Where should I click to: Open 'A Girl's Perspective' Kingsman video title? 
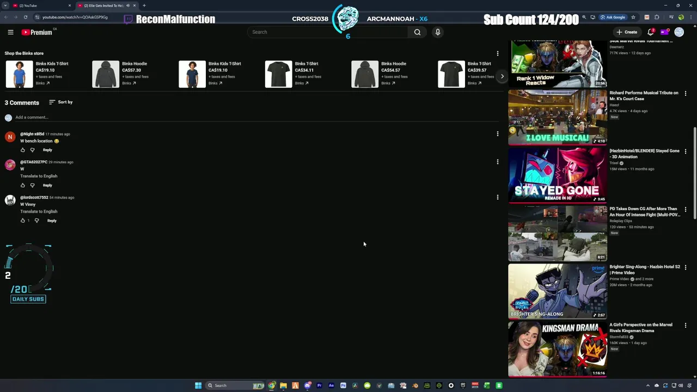641,328
